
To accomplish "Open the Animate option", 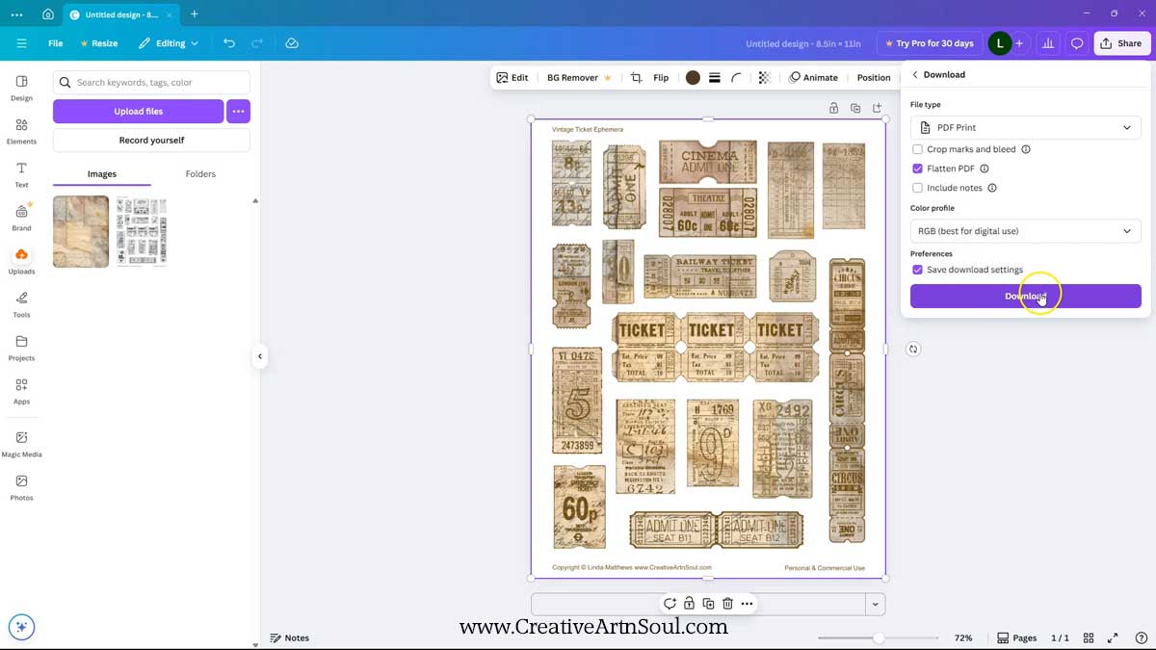I will tap(814, 78).
